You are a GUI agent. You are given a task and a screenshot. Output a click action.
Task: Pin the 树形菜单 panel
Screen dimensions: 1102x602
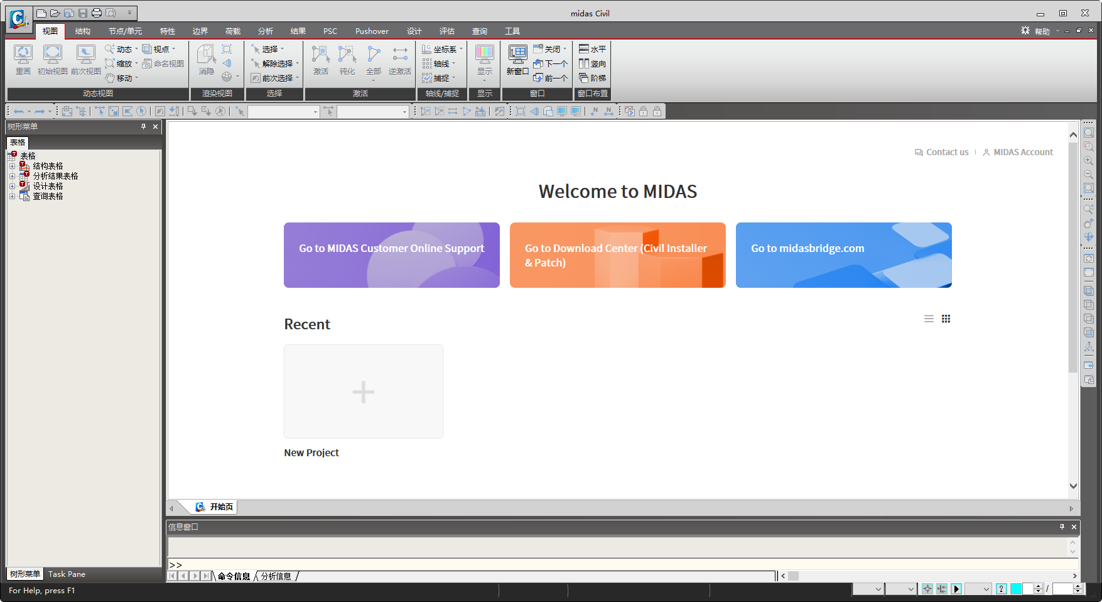pyautogui.click(x=143, y=126)
